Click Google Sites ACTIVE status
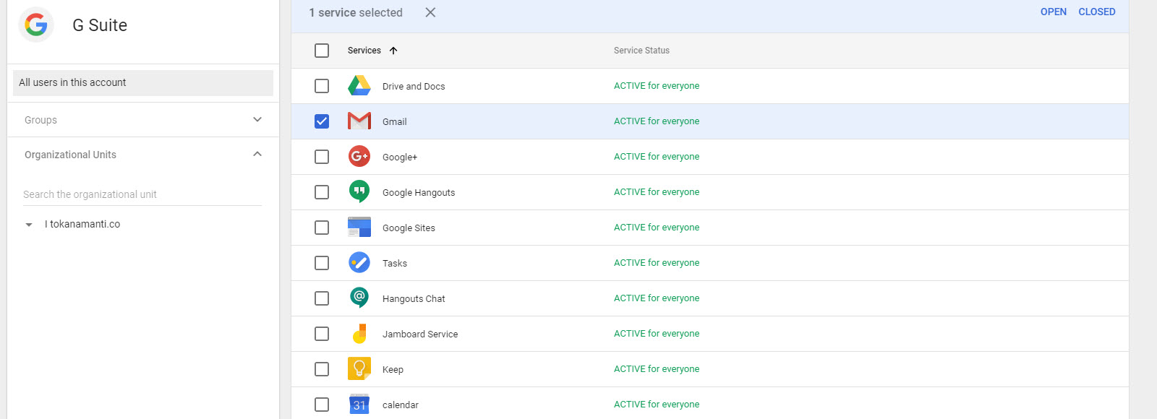 [x=657, y=228]
